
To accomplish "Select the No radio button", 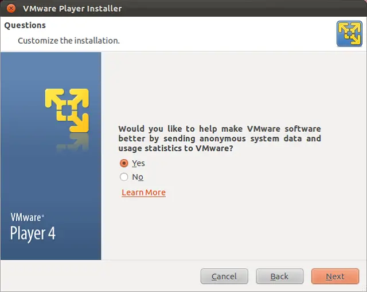I will coord(124,177).
